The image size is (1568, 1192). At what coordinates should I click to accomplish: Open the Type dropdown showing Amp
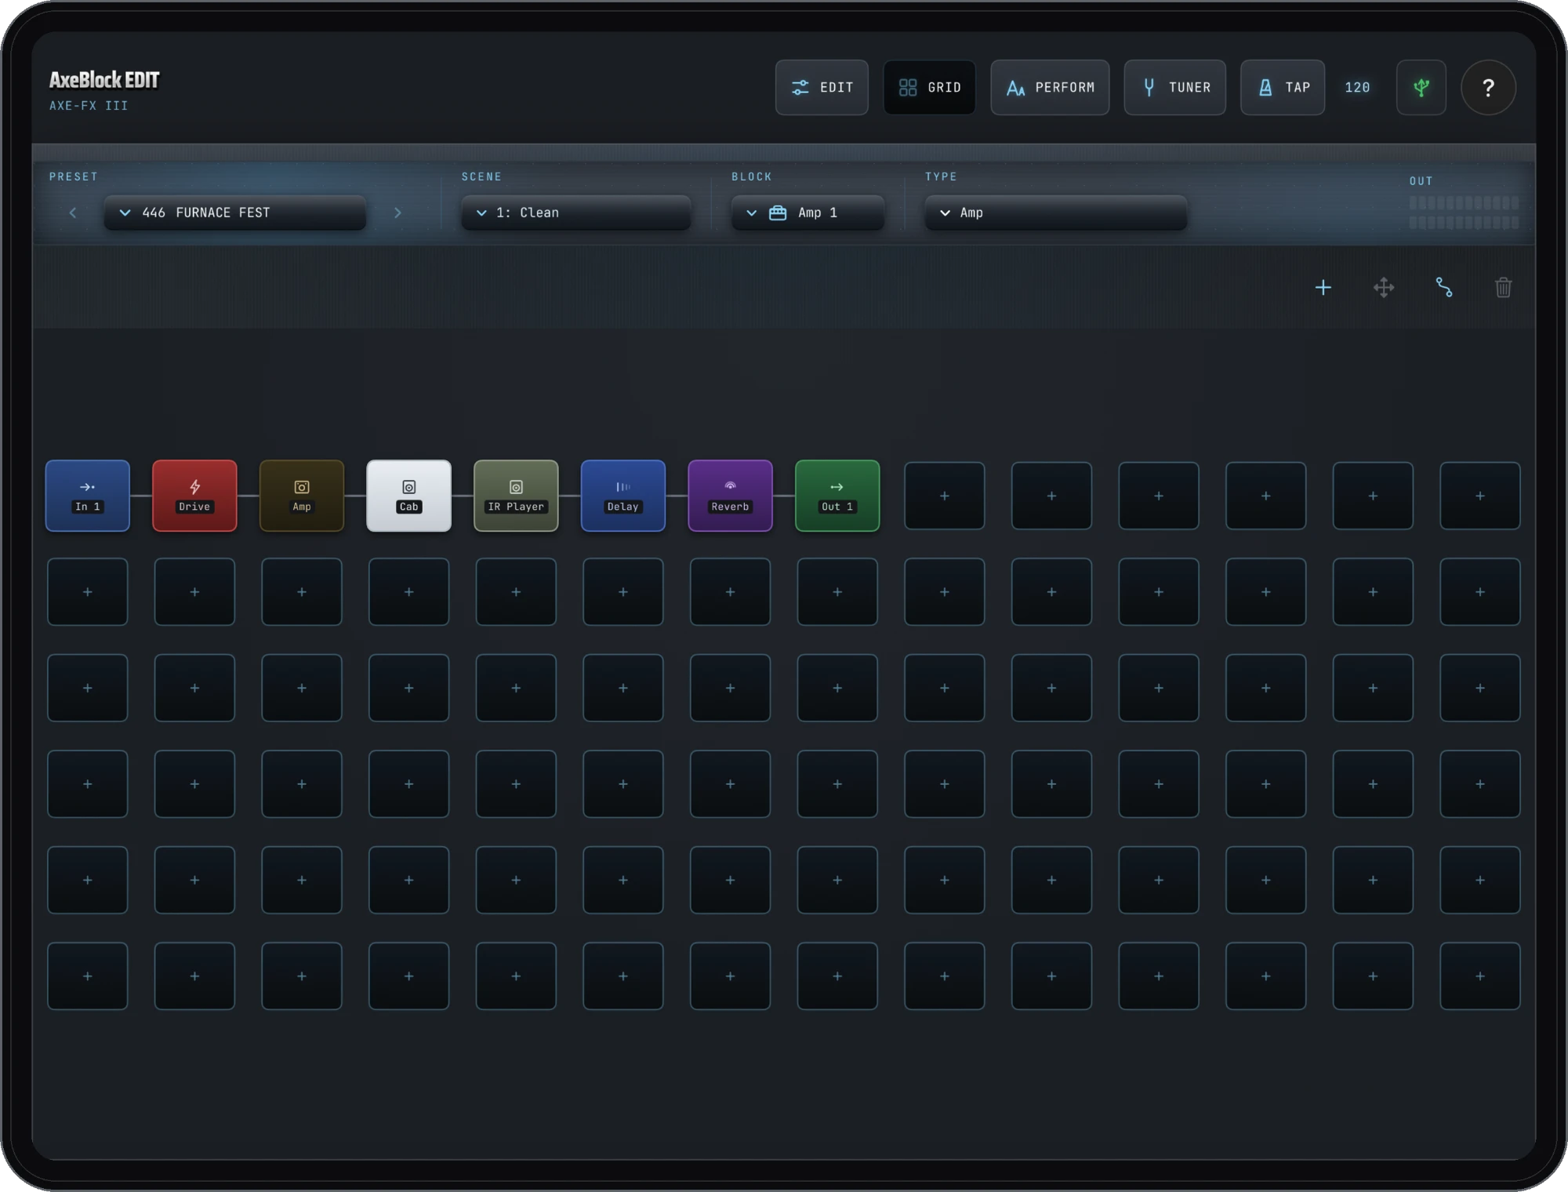click(x=1056, y=213)
